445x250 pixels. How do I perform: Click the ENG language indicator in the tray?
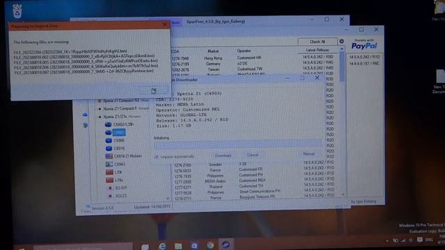[x=429, y=240]
